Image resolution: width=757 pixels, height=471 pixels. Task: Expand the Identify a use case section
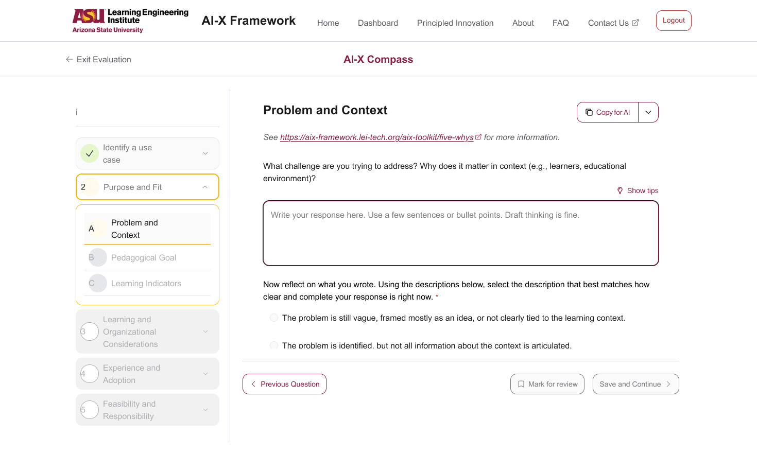[205, 153]
